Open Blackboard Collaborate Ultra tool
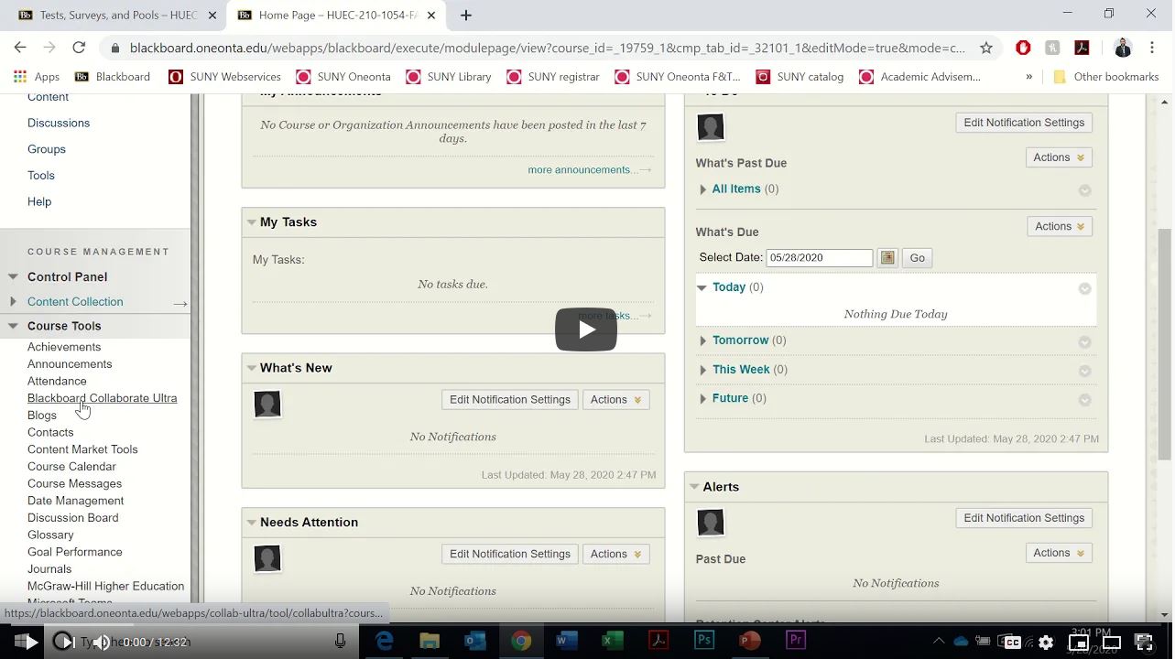Viewport: 1175px width, 659px height. (103, 398)
